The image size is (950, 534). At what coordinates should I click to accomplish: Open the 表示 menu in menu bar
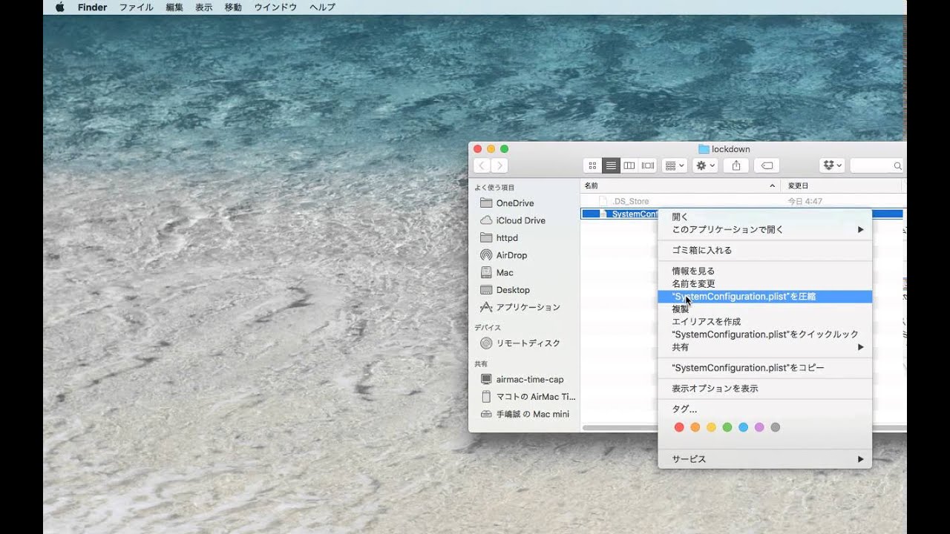pos(203,7)
